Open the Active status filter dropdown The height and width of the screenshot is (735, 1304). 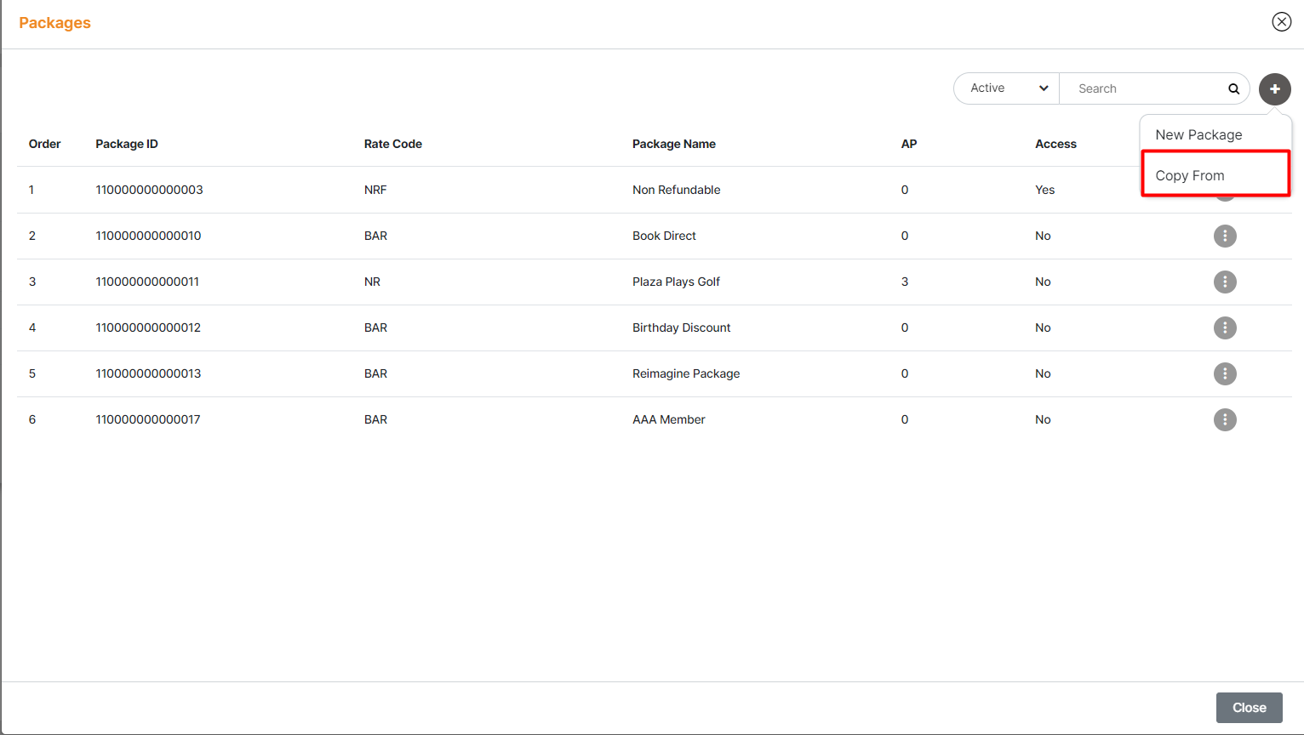pos(1007,88)
